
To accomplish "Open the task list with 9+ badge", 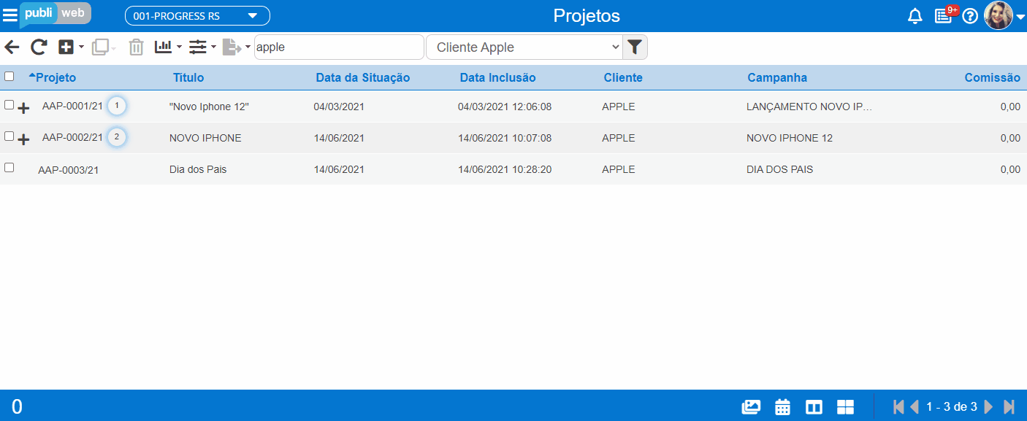I will point(944,16).
